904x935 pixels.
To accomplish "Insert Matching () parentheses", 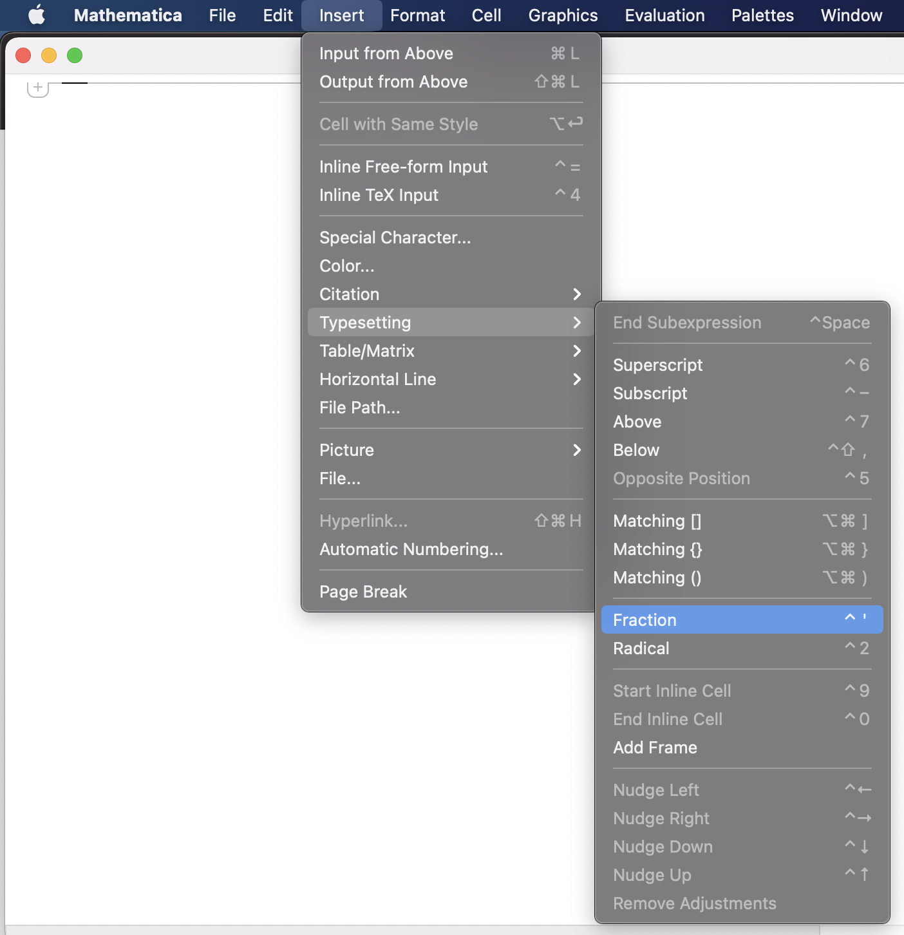I will point(742,578).
